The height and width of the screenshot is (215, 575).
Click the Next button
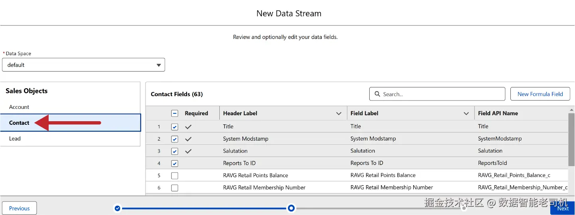click(x=563, y=208)
